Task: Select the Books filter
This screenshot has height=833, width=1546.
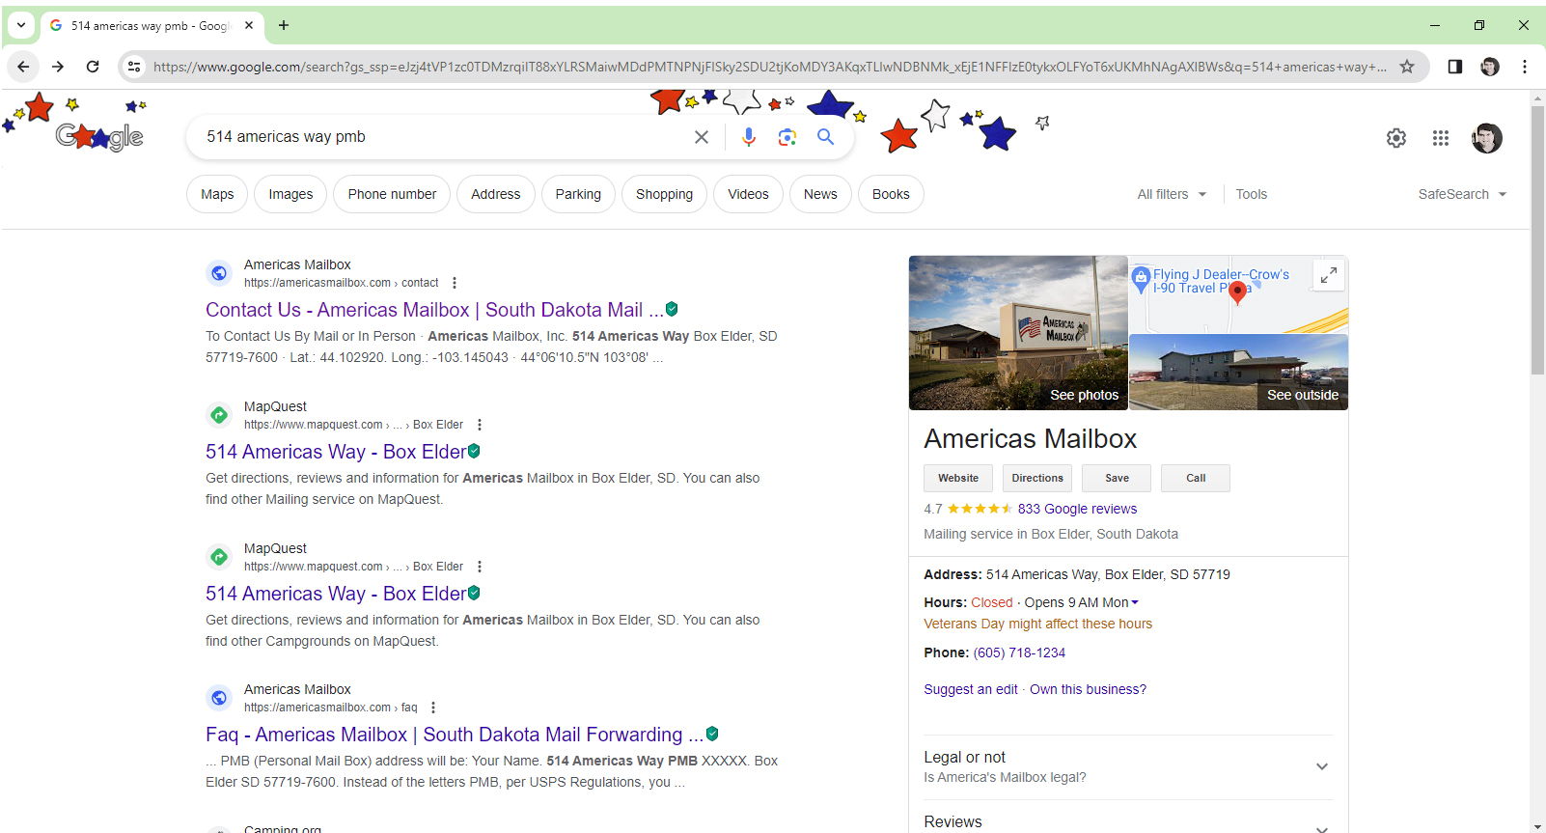Action: [x=891, y=194]
